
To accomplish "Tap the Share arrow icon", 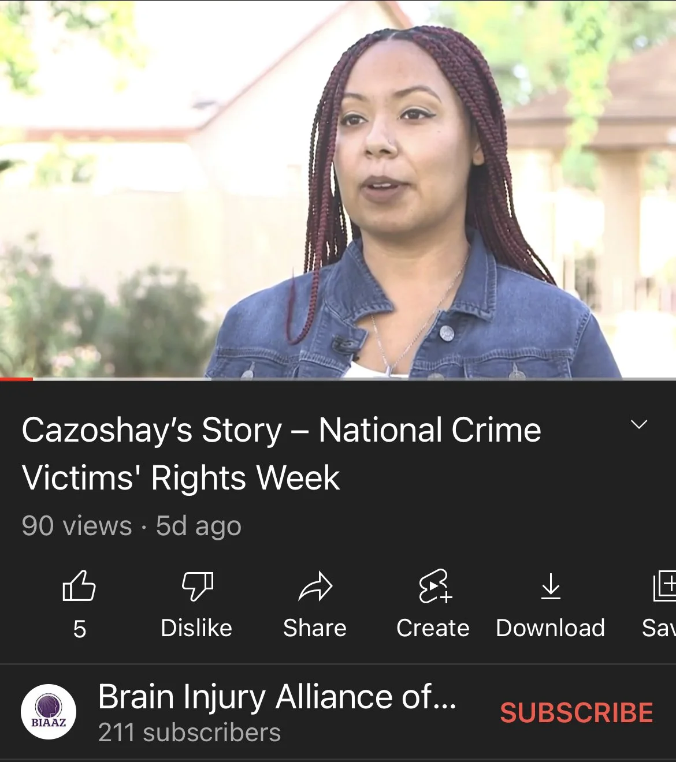I will coord(315,587).
